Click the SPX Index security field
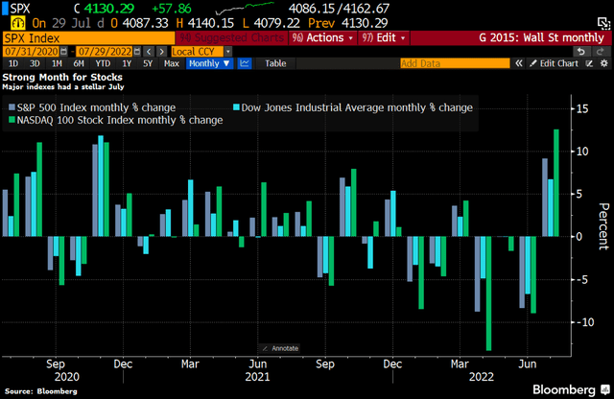 pyautogui.click(x=88, y=38)
